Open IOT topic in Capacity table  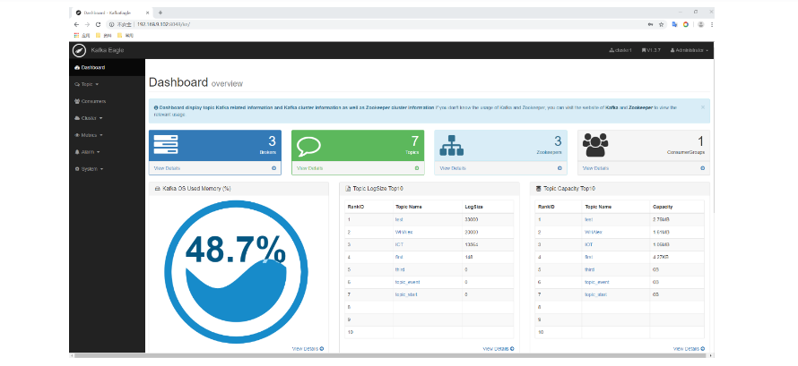(x=589, y=244)
